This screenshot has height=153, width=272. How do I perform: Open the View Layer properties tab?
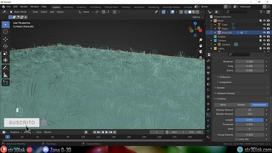coord(208,79)
